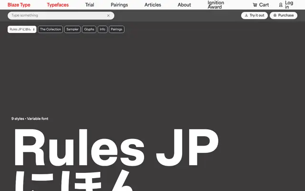This screenshot has width=305, height=191.
Task: Clear the type tester with X icon
Action: [108, 16]
